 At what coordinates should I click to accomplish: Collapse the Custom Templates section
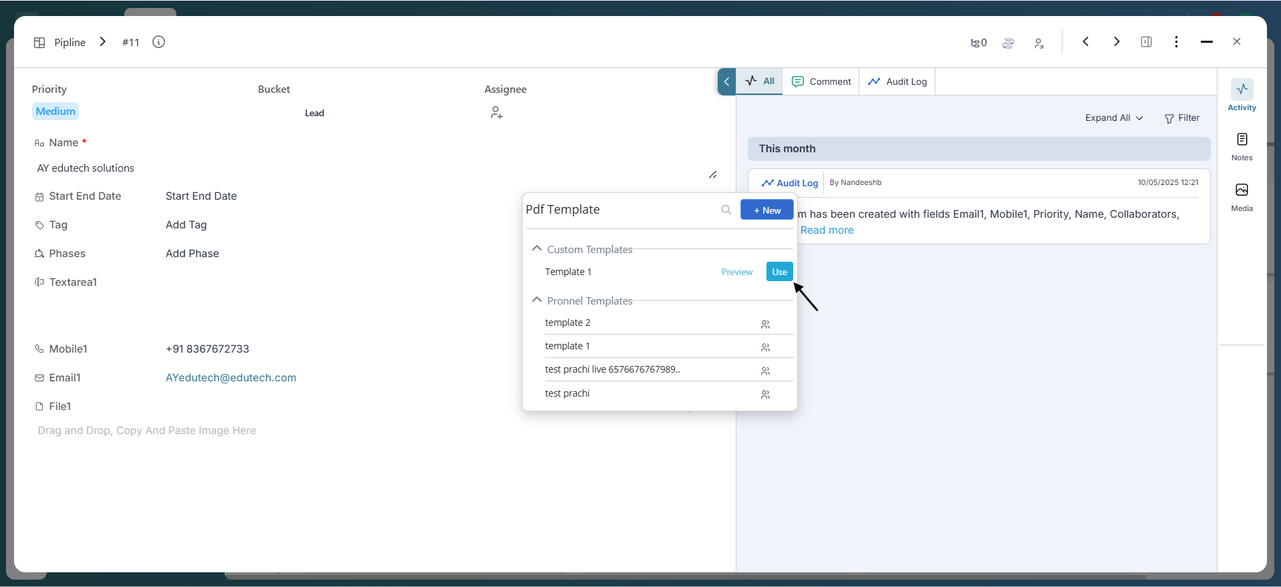(537, 248)
